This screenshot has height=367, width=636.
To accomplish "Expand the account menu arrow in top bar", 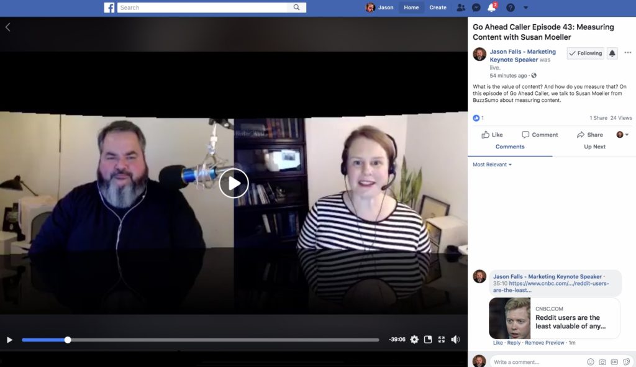I will 525,7.
